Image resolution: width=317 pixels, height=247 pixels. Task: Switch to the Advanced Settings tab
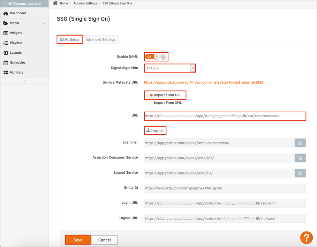point(100,39)
